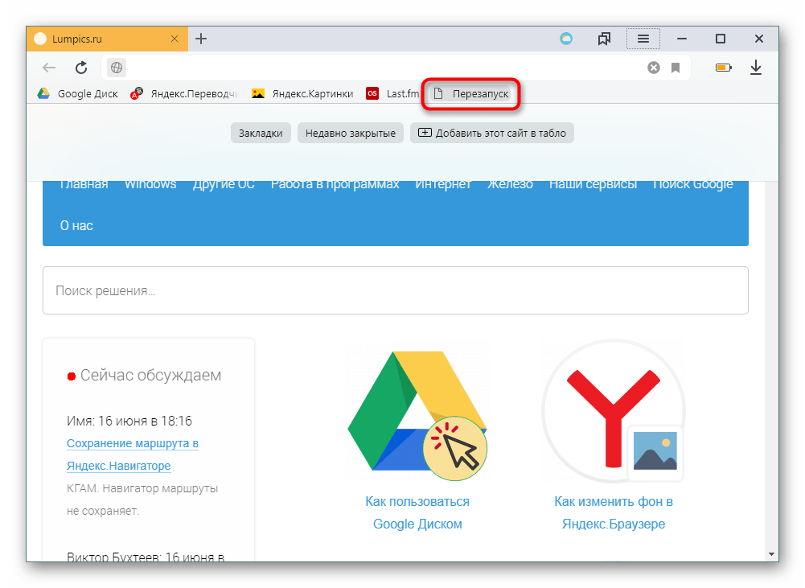Click the battery saver icon
This screenshot has width=805, height=588.
[723, 68]
